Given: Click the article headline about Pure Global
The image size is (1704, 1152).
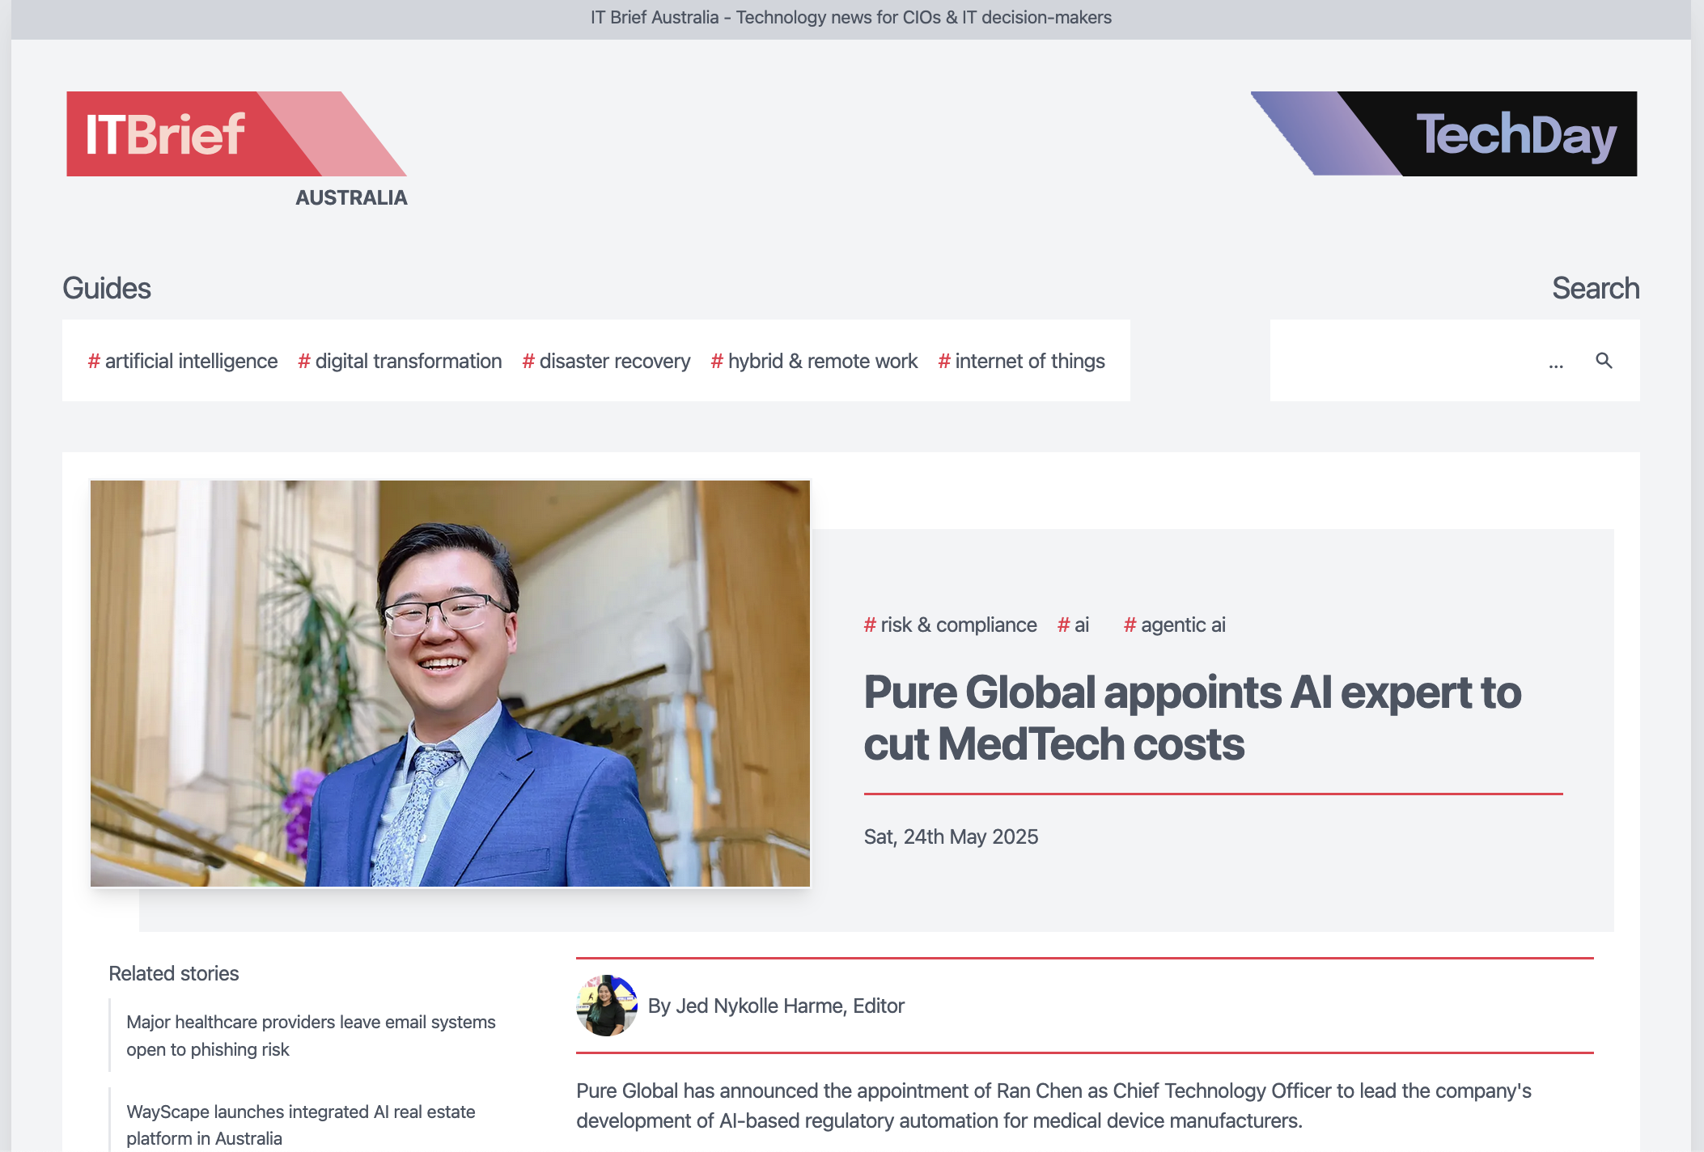Looking at the screenshot, I should [x=1193, y=718].
